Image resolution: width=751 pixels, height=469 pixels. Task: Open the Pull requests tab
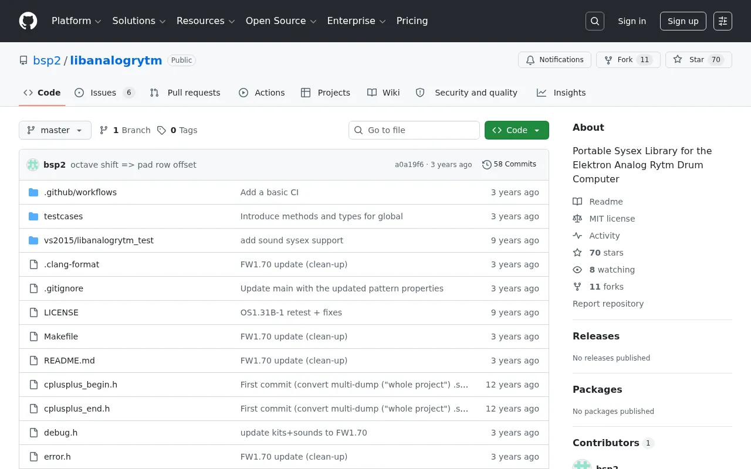coord(185,93)
